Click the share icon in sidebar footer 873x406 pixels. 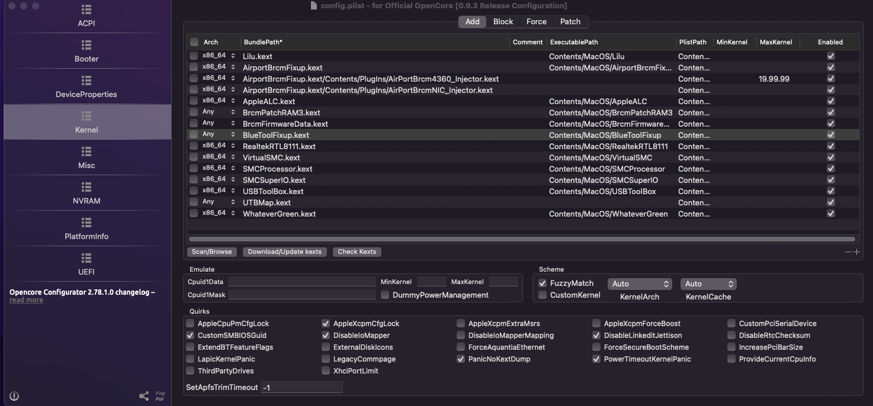tap(144, 396)
